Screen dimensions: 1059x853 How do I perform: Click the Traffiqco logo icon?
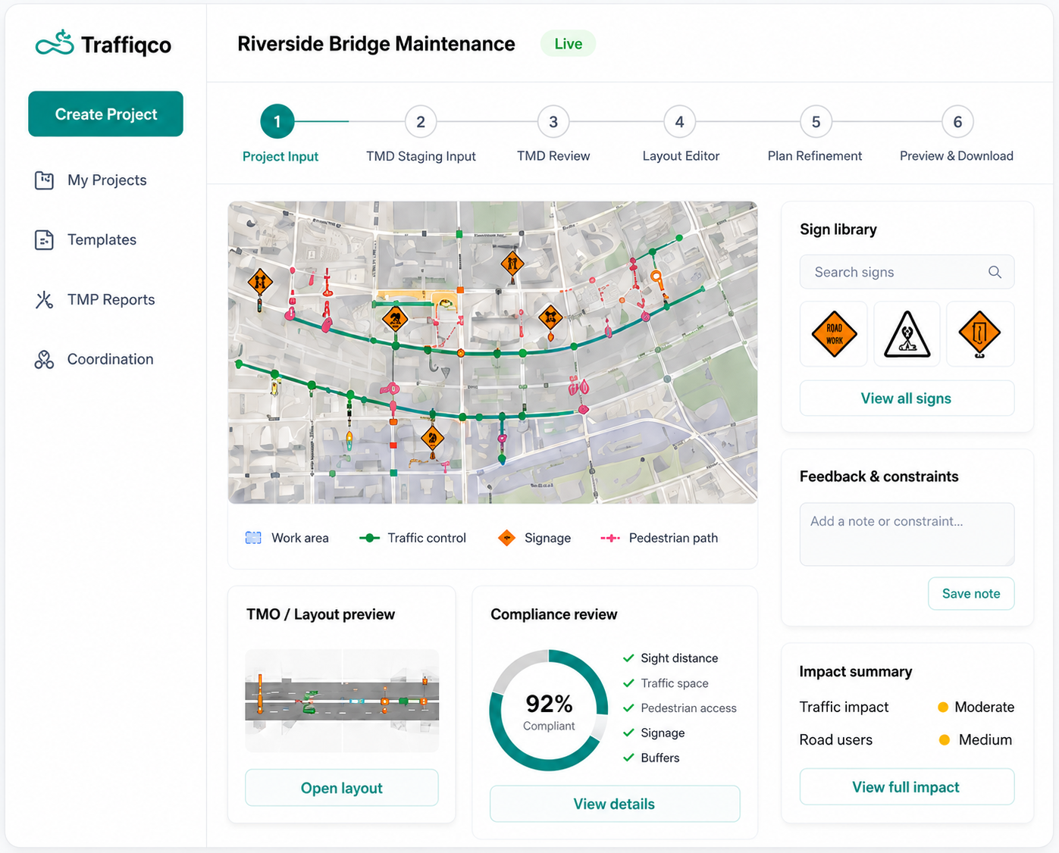coord(55,44)
